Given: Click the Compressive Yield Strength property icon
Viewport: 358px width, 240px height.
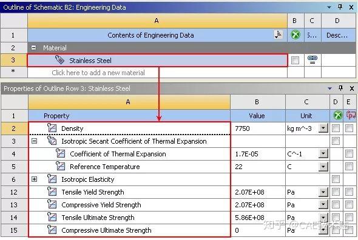Looking at the screenshot, I should pyautogui.click(x=52, y=204).
